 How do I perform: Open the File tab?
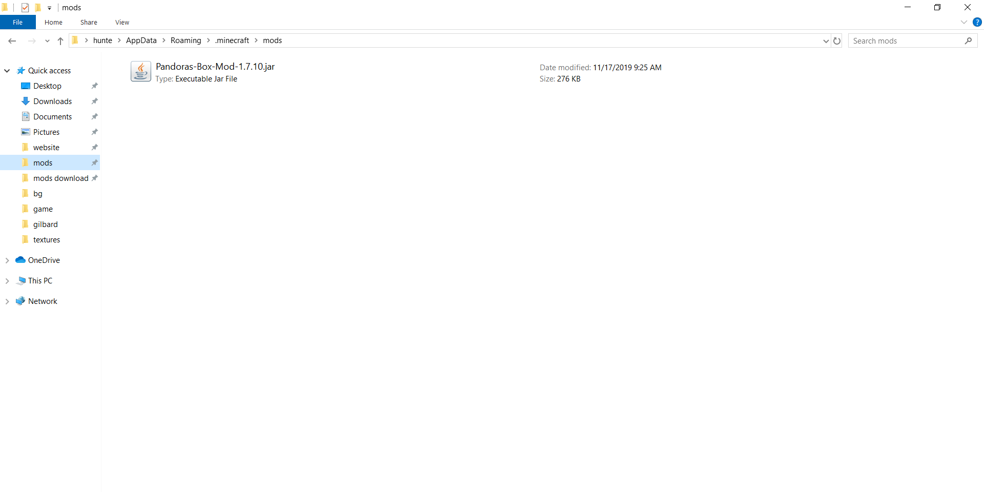coord(18,22)
